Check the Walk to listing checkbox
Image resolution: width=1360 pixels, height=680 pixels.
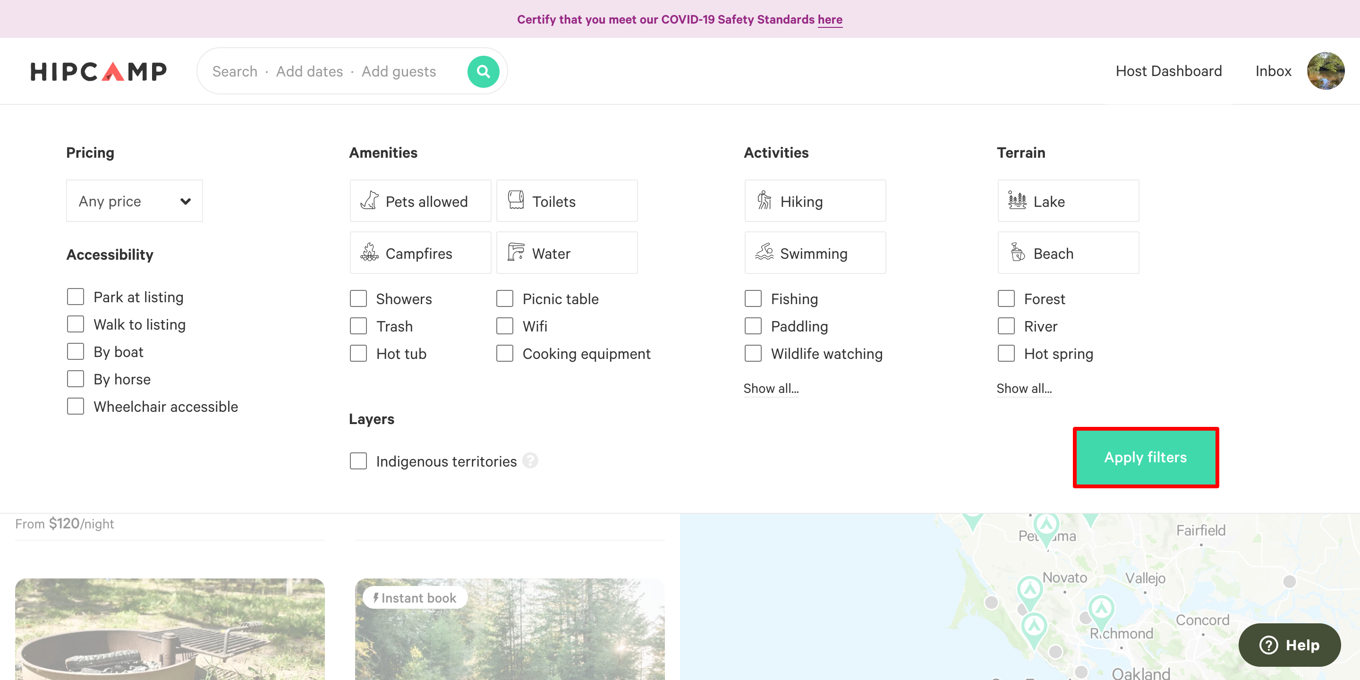click(x=76, y=324)
